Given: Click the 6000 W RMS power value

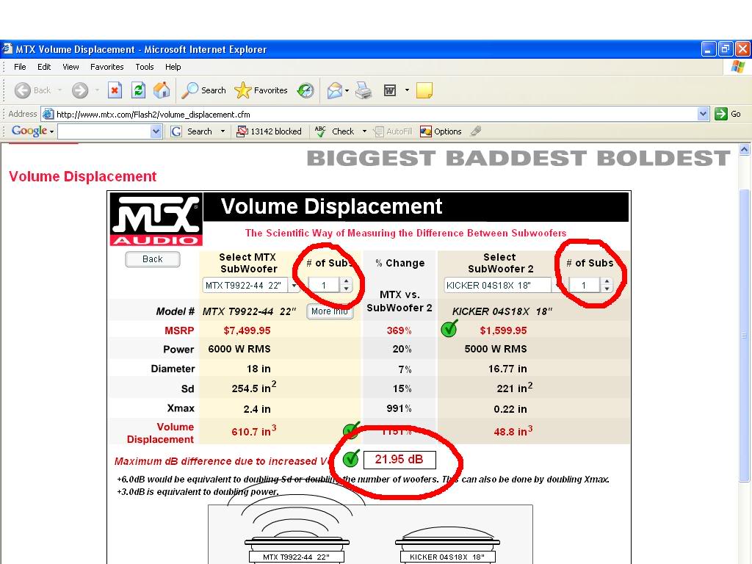Looking at the screenshot, I should coord(239,349).
